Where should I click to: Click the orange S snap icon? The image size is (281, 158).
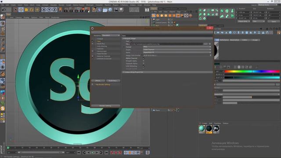coord(3,108)
